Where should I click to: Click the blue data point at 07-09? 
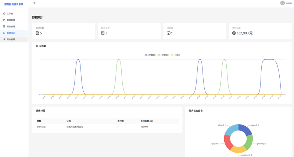point(273,59)
